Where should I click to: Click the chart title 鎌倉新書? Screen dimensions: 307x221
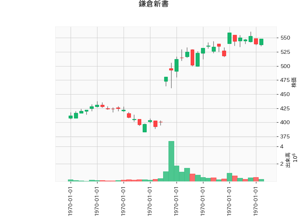coord(153,4)
